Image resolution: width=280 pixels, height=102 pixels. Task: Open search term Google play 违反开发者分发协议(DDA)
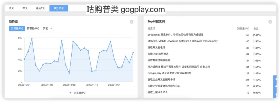click(170, 73)
